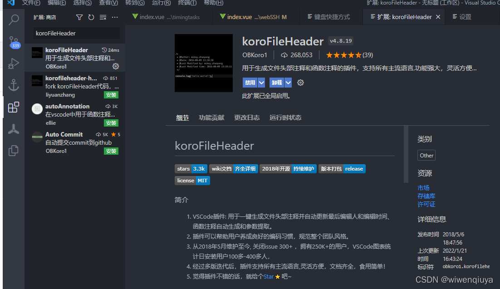Clear the extension search input
500x289 pixels.
click(102, 17)
